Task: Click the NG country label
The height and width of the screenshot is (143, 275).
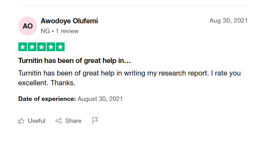Action: [x=45, y=31]
